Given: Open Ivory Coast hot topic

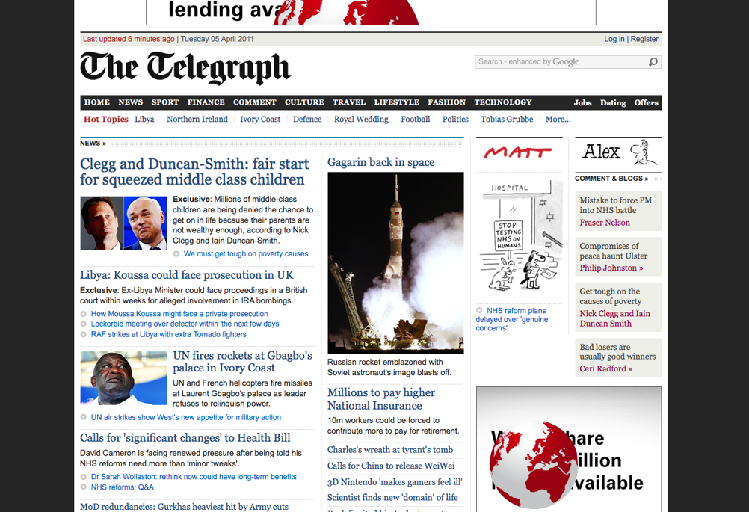Looking at the screenshot, I should [260, 120].
